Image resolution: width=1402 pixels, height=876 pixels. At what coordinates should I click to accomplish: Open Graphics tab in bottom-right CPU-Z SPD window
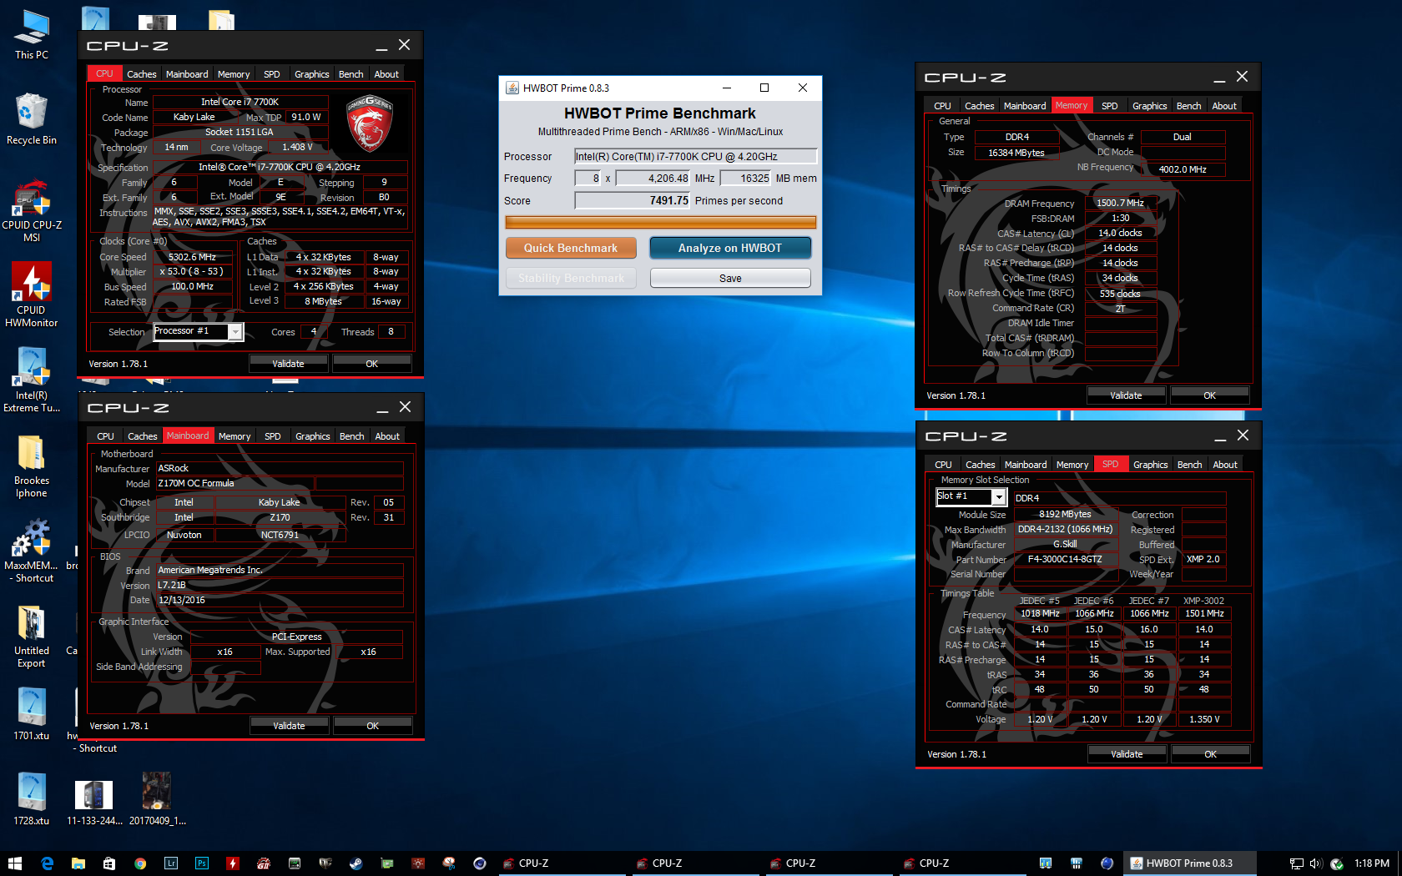1150,465
